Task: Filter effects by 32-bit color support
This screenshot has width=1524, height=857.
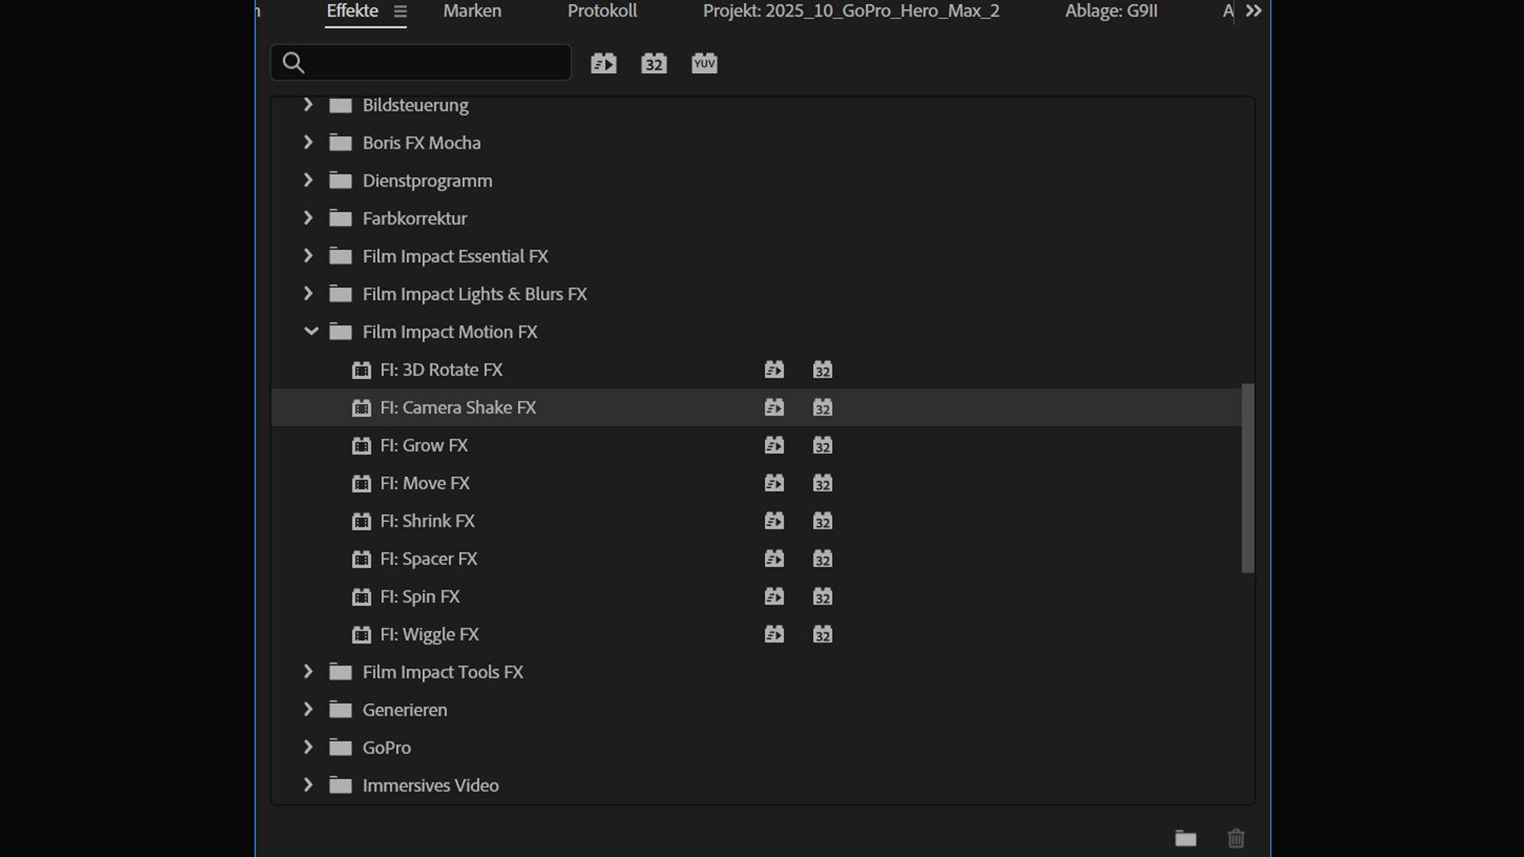Action: click(x=653, y=63)
